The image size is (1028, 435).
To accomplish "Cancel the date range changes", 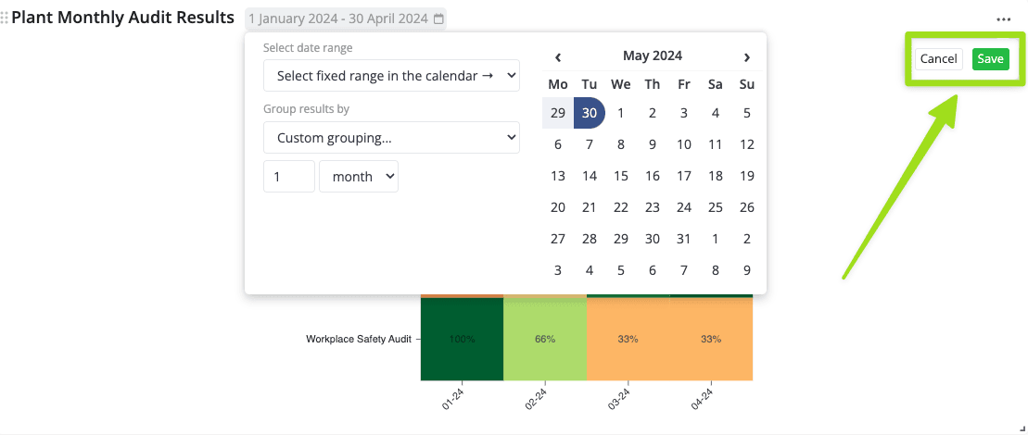I will coord(938,59).
